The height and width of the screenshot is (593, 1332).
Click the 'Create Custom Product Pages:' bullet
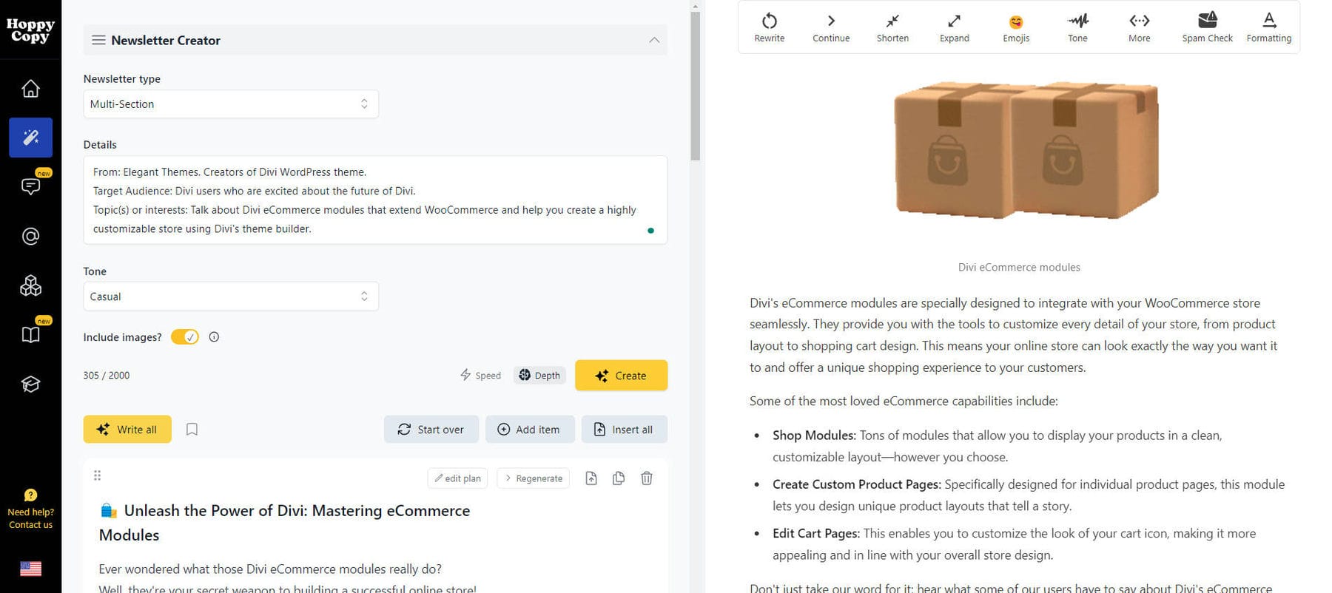click(857, 484)
